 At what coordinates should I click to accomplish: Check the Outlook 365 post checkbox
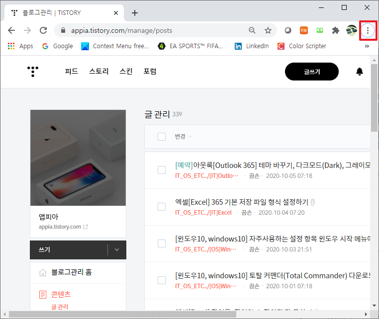pyautogui.click(x=162, y=170)
